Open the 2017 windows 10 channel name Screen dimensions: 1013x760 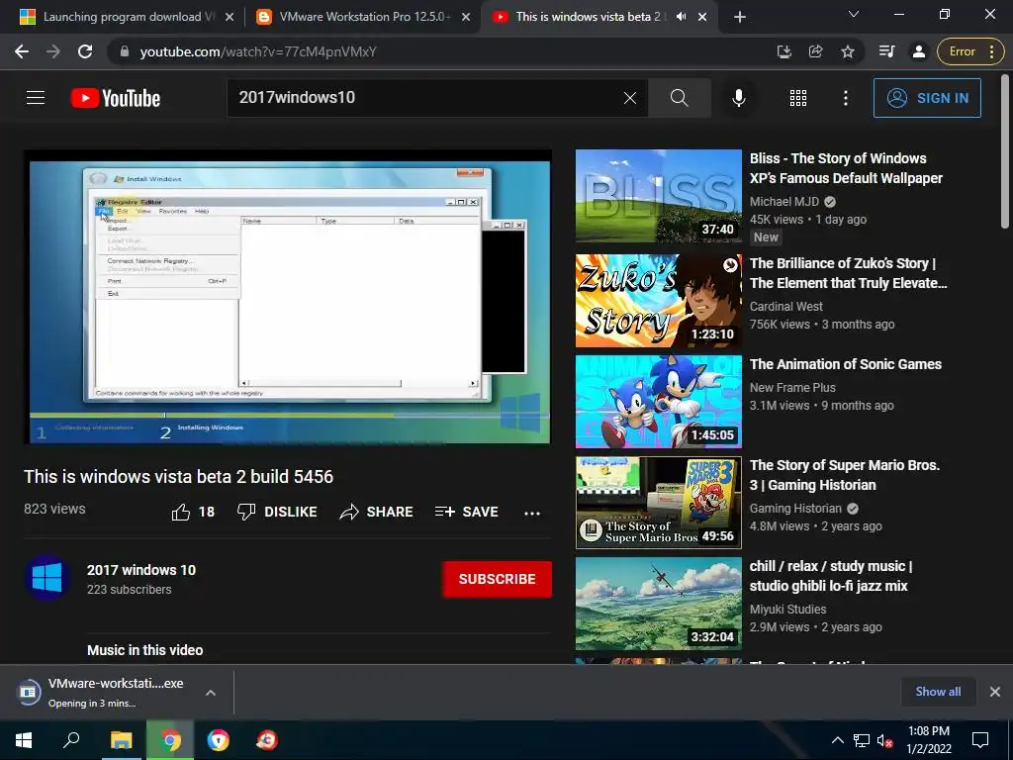(141, 570)
